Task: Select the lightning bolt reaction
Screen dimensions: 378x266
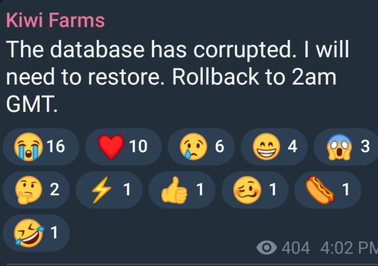Action: [x=109, y=190]
